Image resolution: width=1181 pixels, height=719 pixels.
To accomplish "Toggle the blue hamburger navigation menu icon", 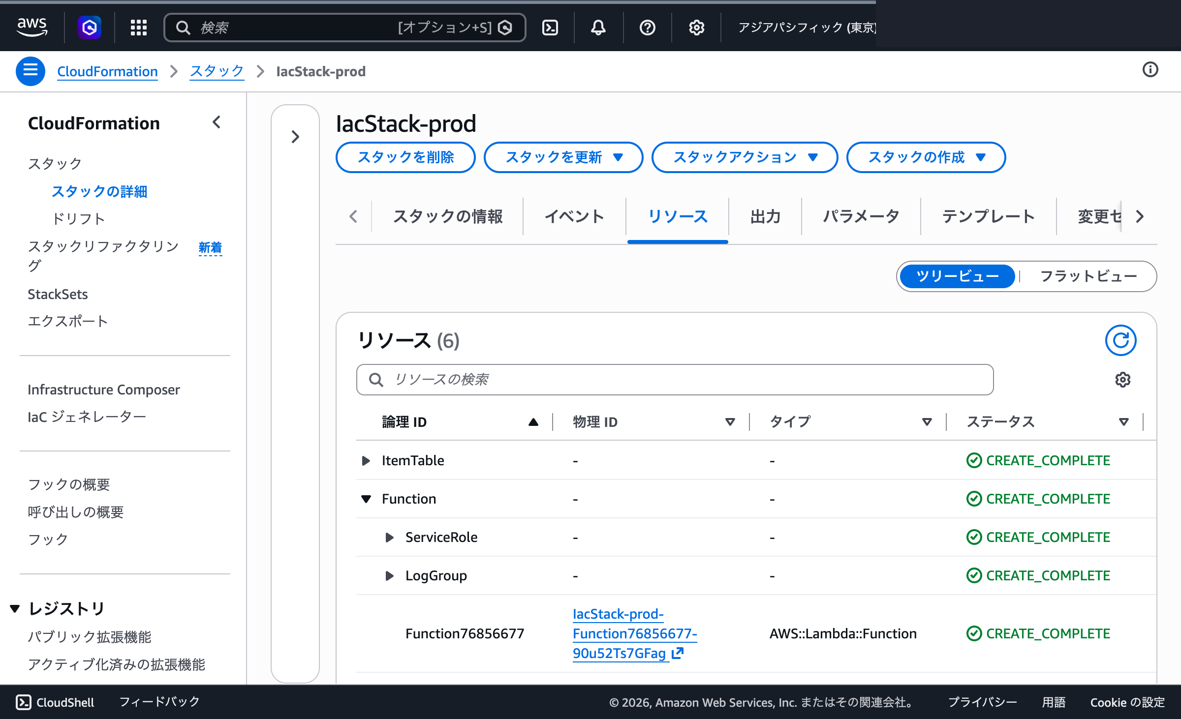I will (31, 71).
